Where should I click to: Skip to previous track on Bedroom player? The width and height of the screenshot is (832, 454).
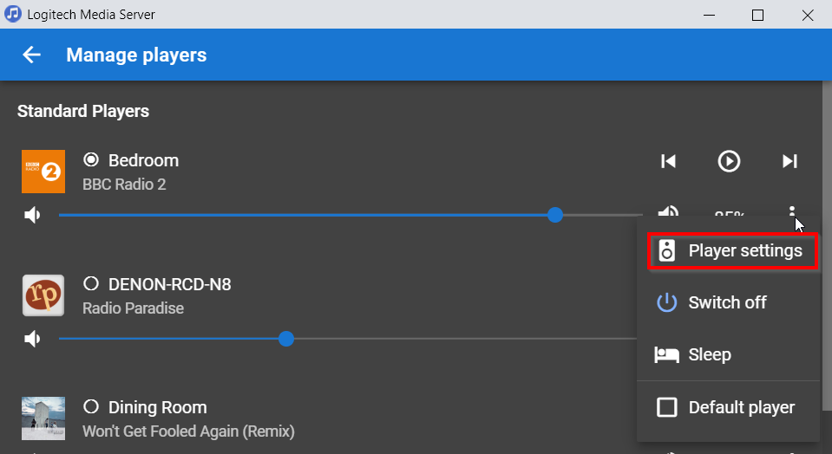point(668,161)
